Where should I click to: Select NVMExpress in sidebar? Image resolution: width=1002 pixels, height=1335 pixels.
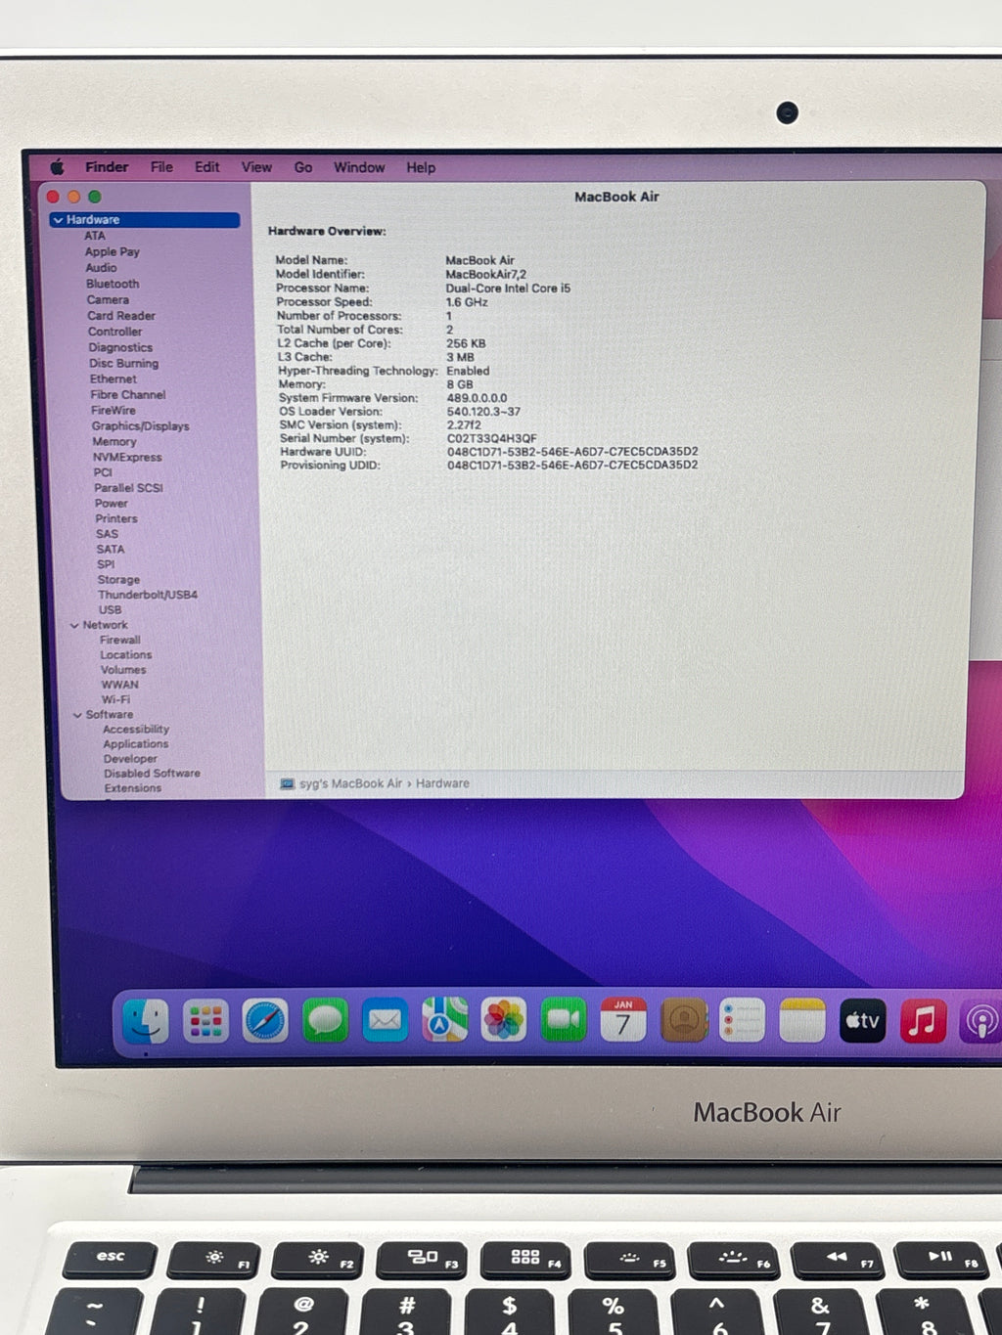(127, 457)
